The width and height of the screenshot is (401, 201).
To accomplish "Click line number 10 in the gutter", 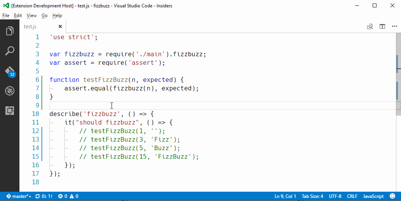I will (x=35, y=114).
